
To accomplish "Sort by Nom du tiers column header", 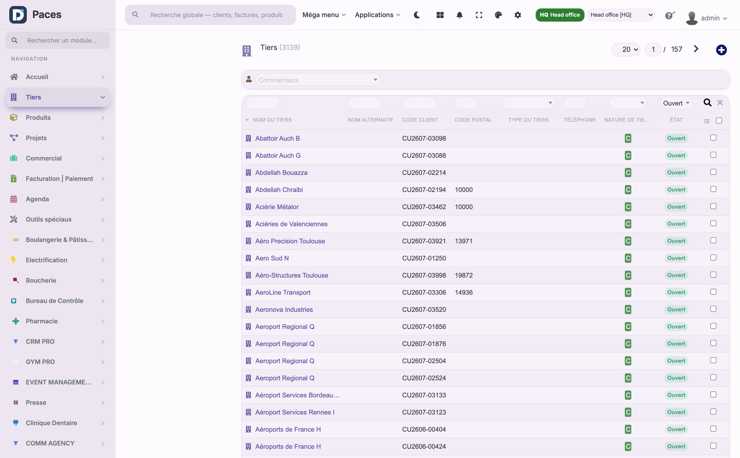I will tap(272, 120).
